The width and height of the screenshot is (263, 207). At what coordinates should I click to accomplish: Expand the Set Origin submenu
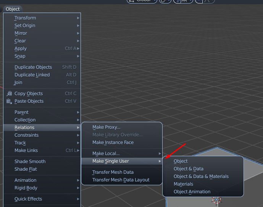point(42,26)
